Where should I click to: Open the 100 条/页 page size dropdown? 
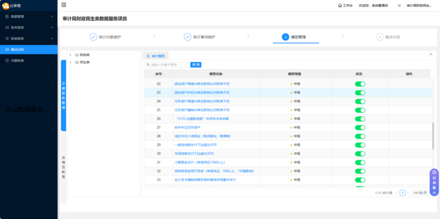tap(420, 193)
